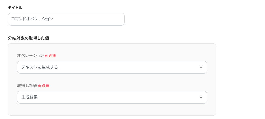Click the chevron arrow of オペレーション dropdown
Viewport: 265px width, 119px height.
pyautogui.click(x=201, y=68)
